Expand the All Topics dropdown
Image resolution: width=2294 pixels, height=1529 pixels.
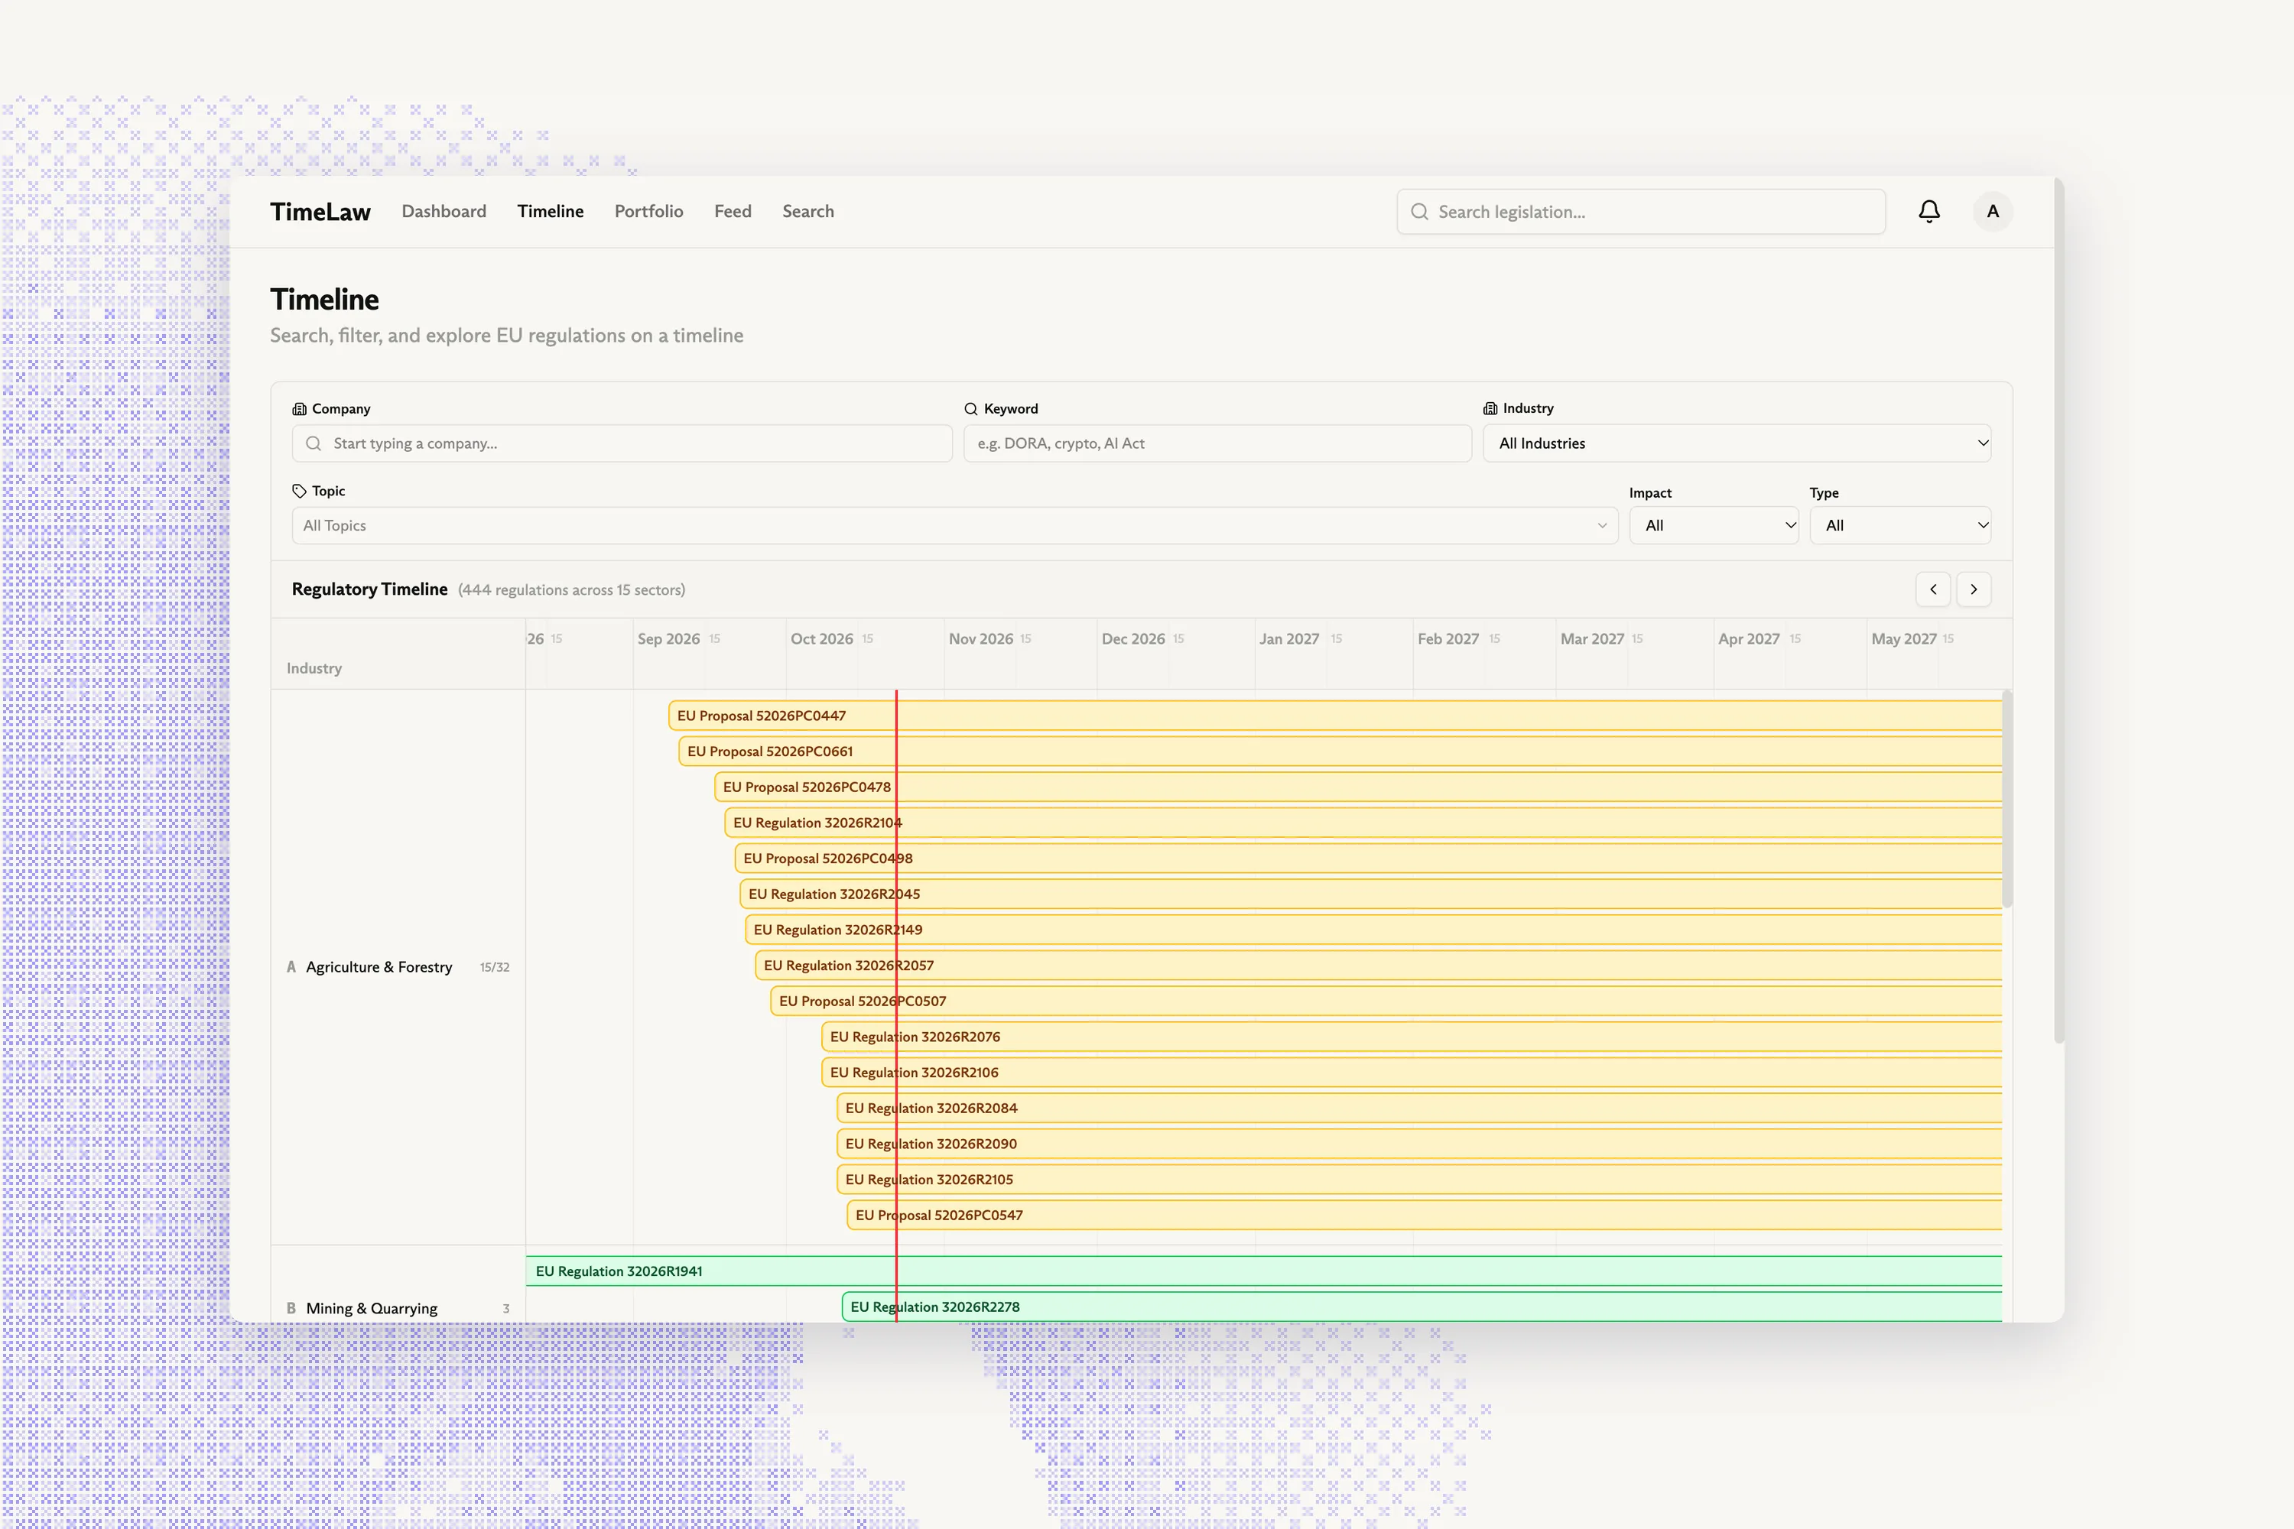(x=955, y=526)
